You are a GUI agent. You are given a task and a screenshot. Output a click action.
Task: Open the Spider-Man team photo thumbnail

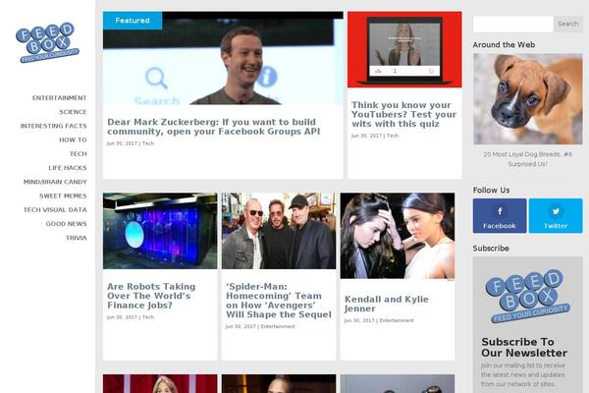pyautogui.click(x=279, y=231)
